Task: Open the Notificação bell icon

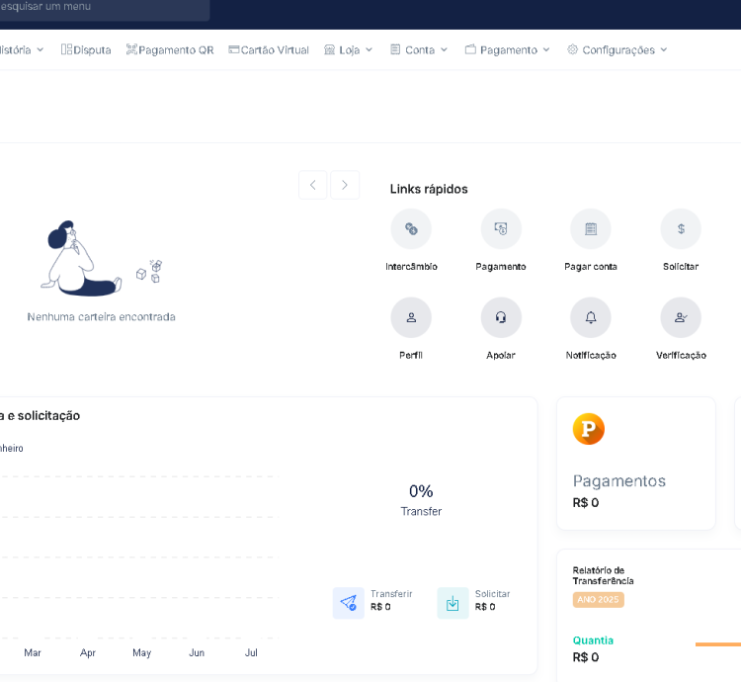Action: tap(591, 317)
